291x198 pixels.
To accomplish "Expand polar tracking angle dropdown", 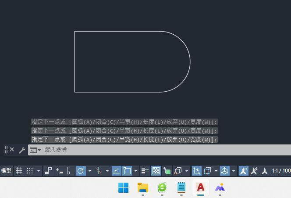I will pyautogui.click(x=90, y=171).
